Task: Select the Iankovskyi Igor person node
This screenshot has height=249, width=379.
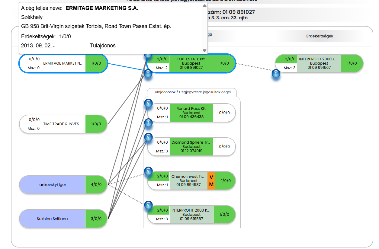Action: pos(52,185)
